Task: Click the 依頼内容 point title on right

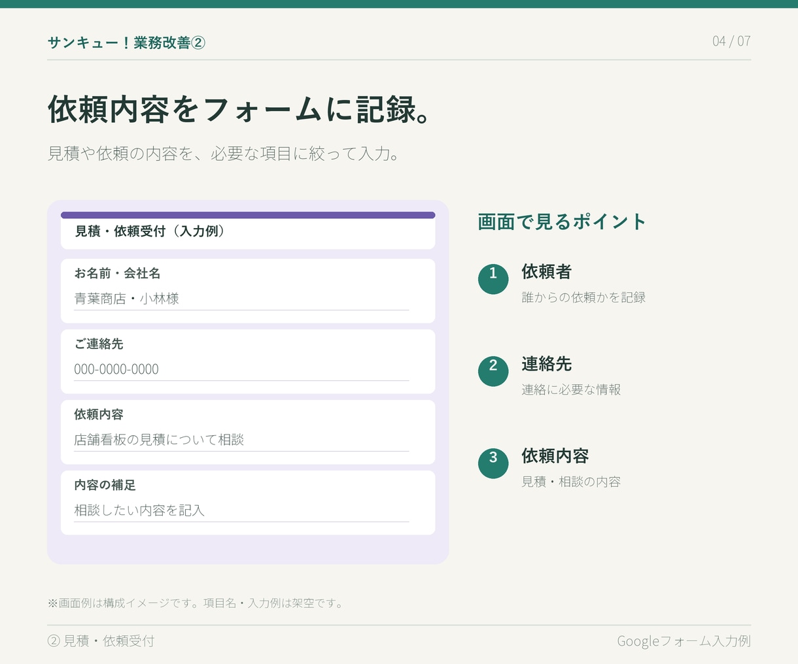Action: (555, 456)
